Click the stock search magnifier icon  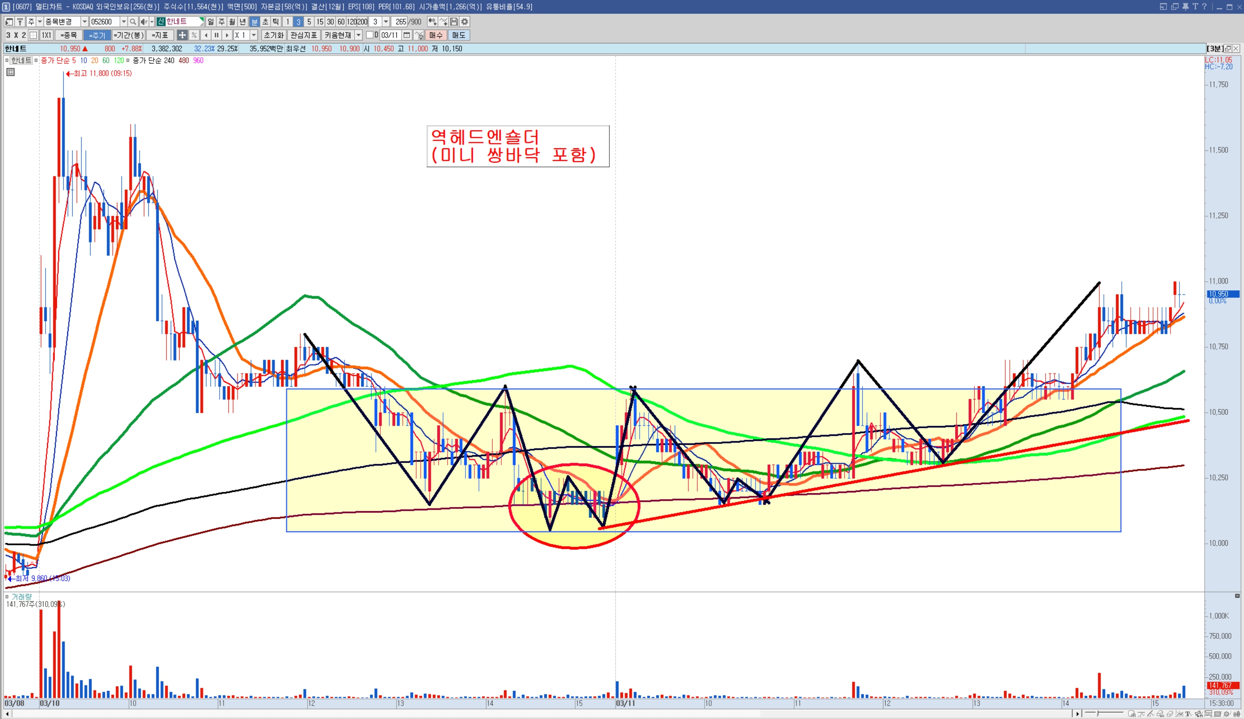tap(132, 22)
